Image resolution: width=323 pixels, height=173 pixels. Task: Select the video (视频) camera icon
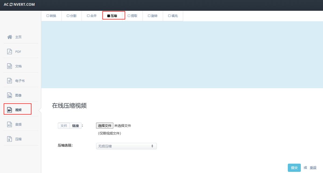coord(10,110)
